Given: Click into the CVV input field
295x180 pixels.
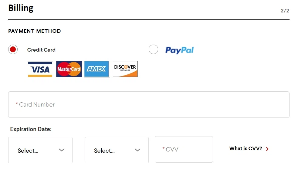Looking at the screenshot, I should tap(184, 149).
